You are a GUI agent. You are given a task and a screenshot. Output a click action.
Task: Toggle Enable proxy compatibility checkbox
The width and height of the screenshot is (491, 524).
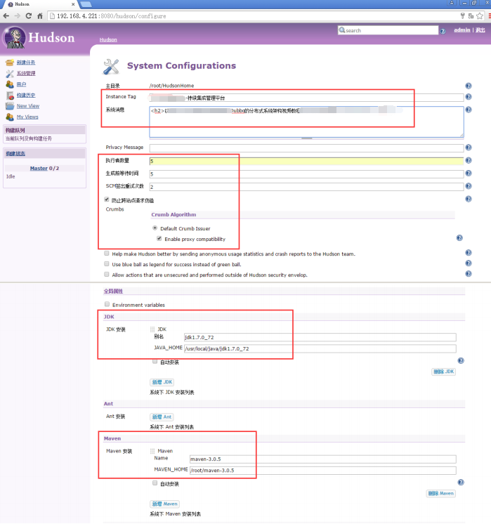[159, 238]
